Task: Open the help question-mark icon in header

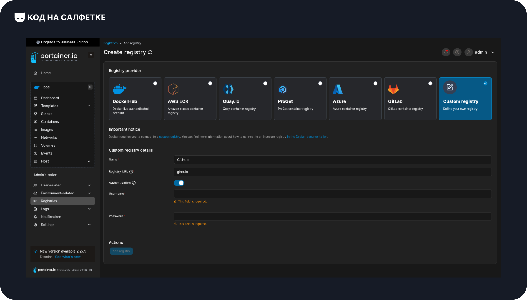Action: (457, 52)
